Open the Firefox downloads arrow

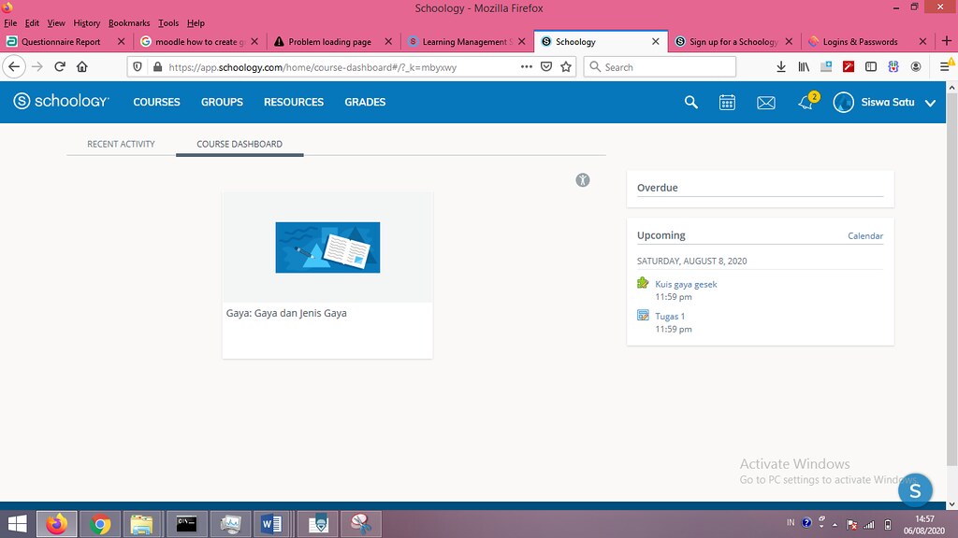[x=781, y=67]
